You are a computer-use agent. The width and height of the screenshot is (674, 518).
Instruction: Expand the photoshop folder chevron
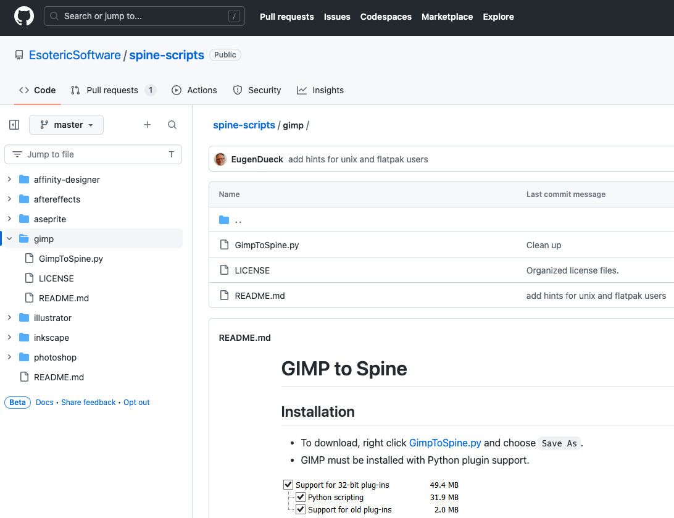tap(9, 357)
